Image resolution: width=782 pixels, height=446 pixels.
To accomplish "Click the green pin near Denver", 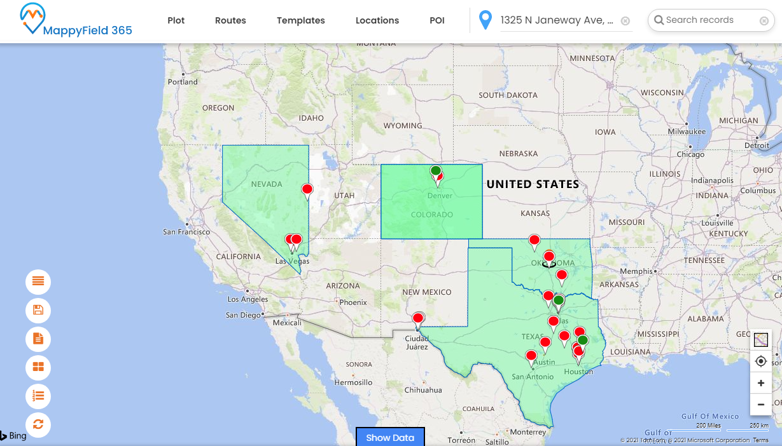I will coord(435,171).
